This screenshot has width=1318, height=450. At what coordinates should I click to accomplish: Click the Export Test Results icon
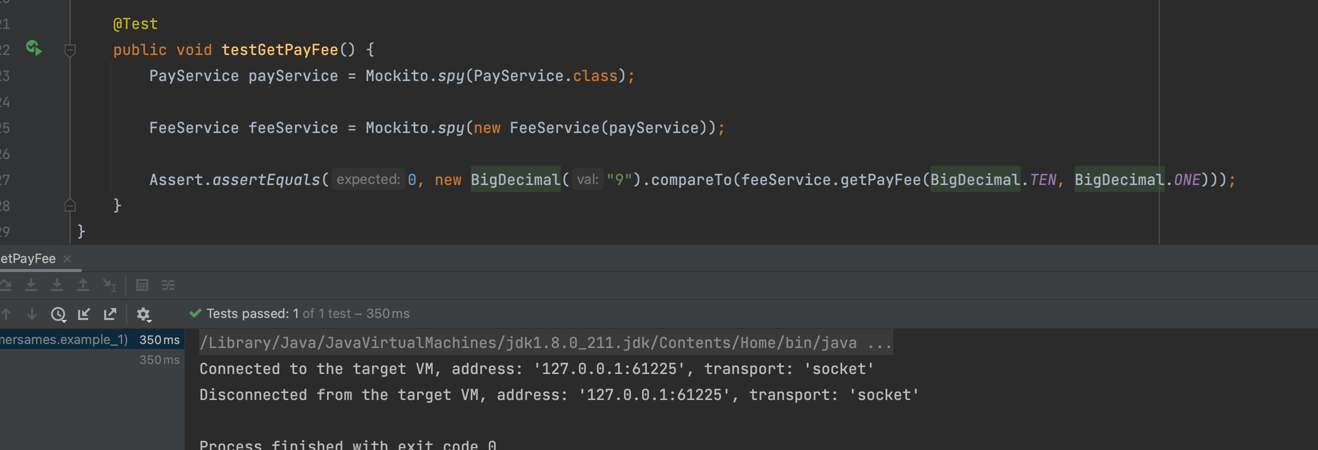[110, 314]
